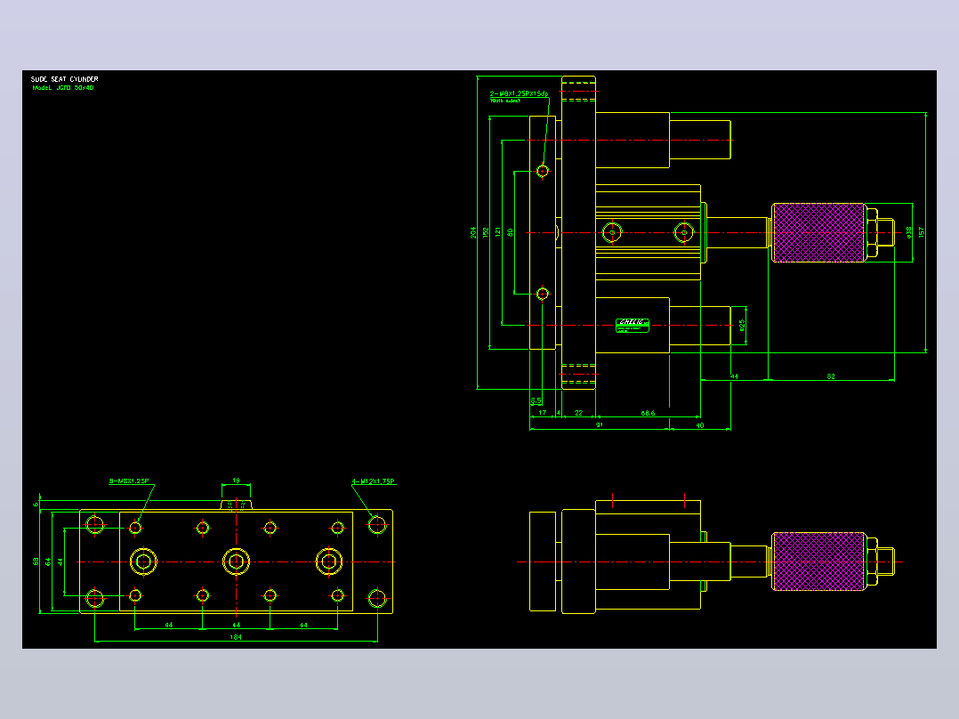Click the '64' vertical dimension

pyautogui.click(x=48, y=561)
